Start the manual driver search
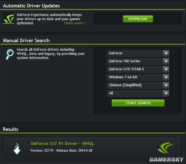This screenshot has width=186, height=164. click(138, 103)
